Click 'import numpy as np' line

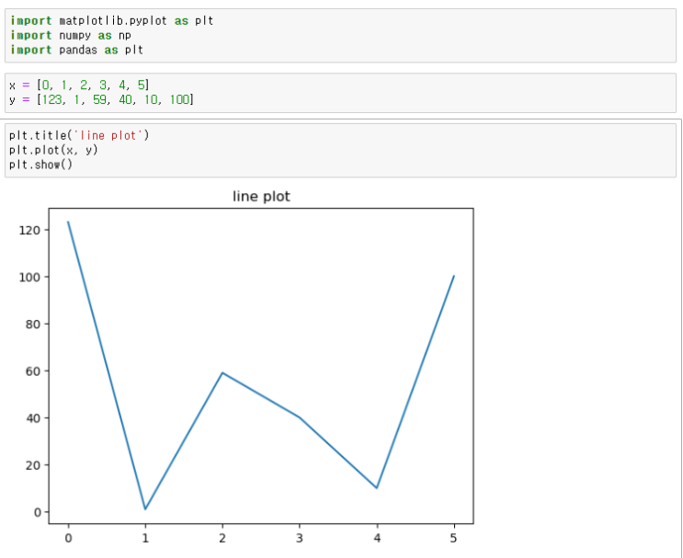pyautogui.click(x=71, y=35)
